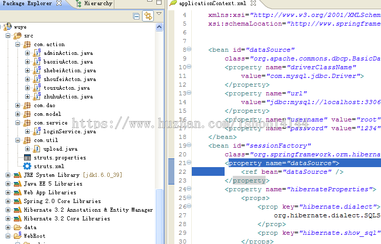Screen dimensions: 381x244
Task: Expand the com.model package
Action: click(18, 114)
